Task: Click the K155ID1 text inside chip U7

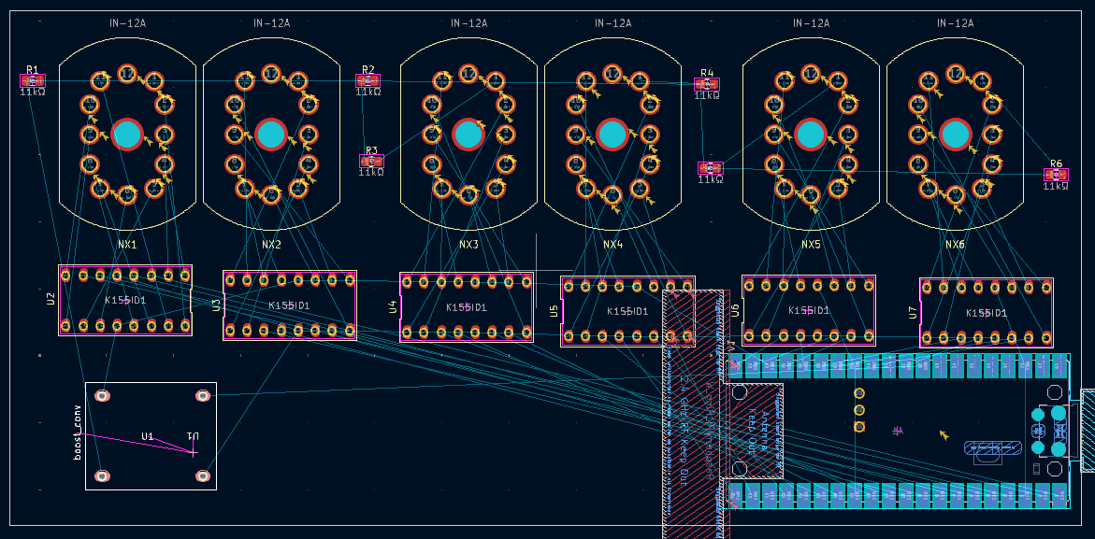Action: (x=986, y=313)
